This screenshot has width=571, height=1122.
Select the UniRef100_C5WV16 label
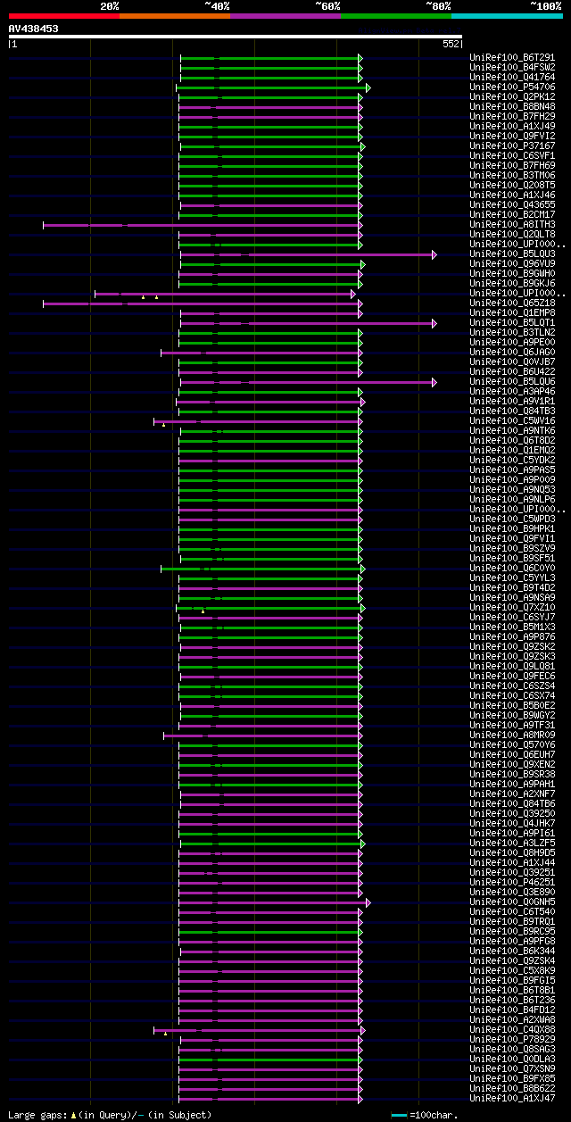[x=511, y=421]
